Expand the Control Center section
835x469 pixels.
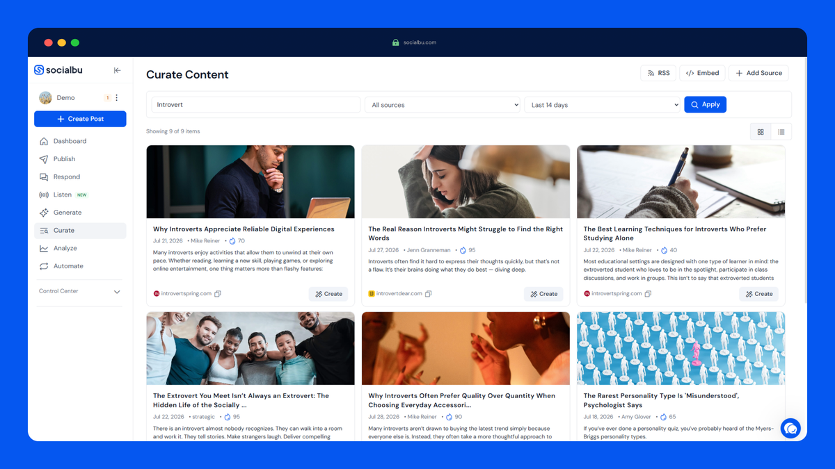click(x=80, y=292)
